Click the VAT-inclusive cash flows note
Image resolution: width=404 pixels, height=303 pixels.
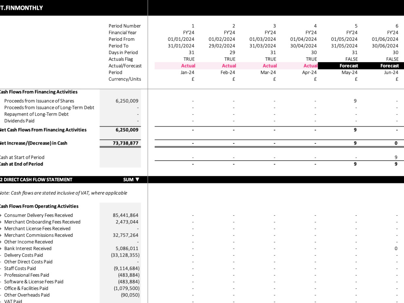coord(63,193)
